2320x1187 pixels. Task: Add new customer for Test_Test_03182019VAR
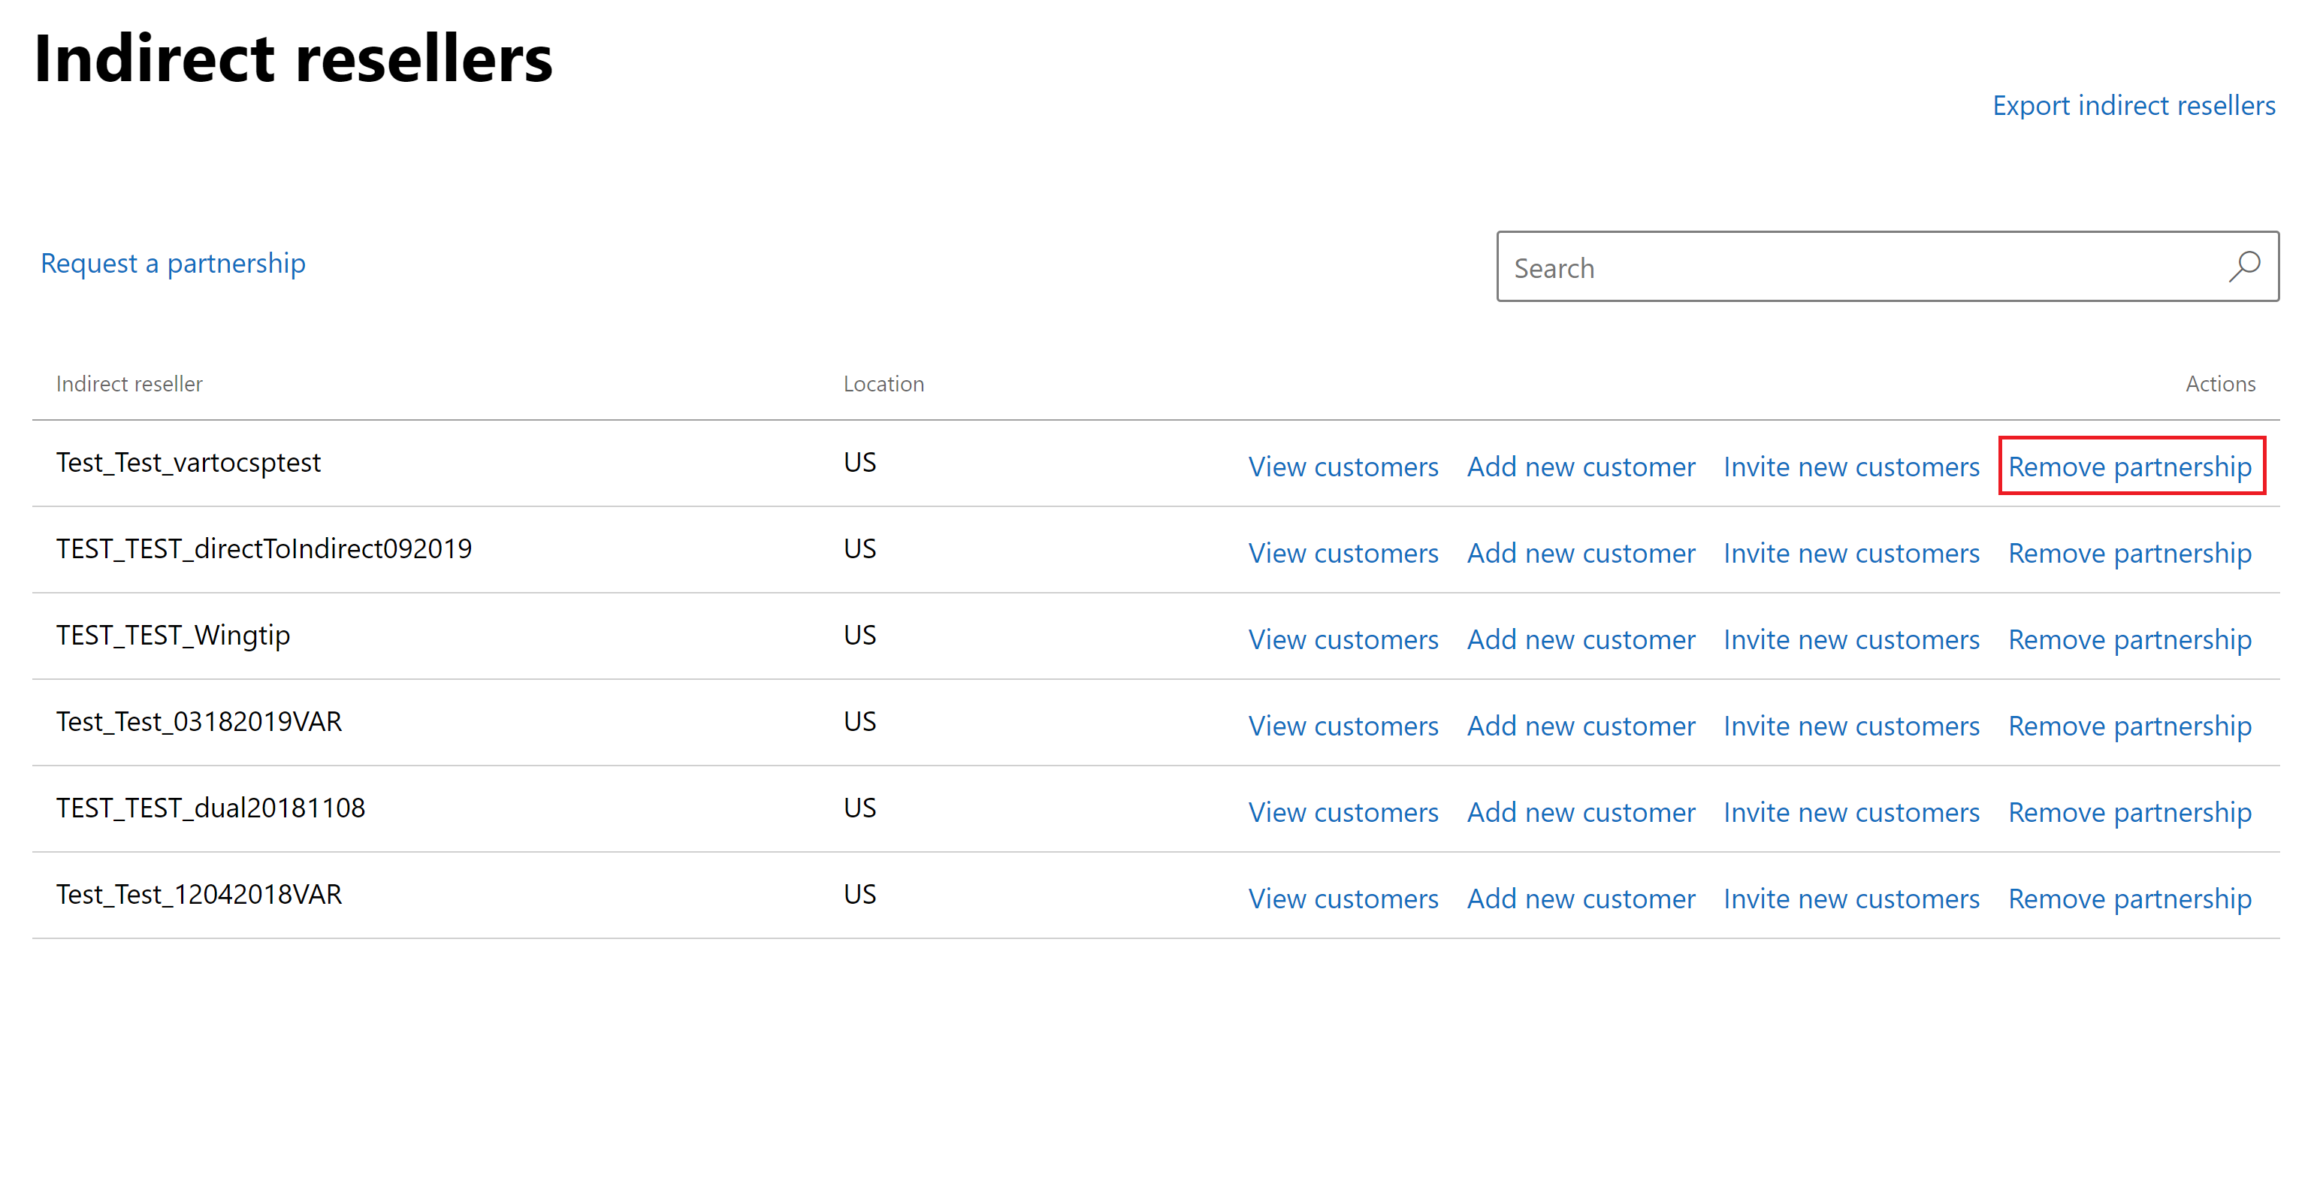(x=1580, y=726)
